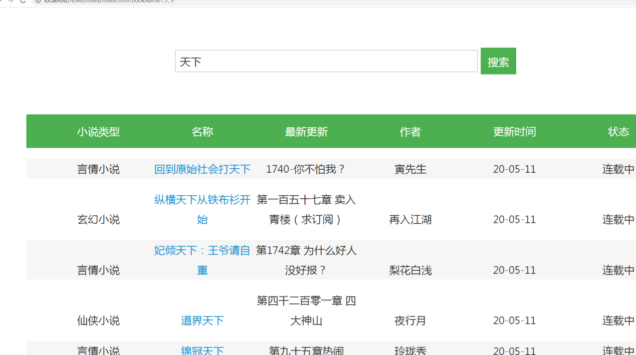Click the 更新时间 column header
The height and width of the screenshot is (355, 636).
coord(514,132)
